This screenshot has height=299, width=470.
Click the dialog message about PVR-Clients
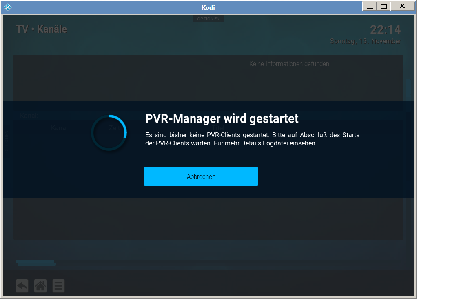pyautogui.click(x=252, y=139)
